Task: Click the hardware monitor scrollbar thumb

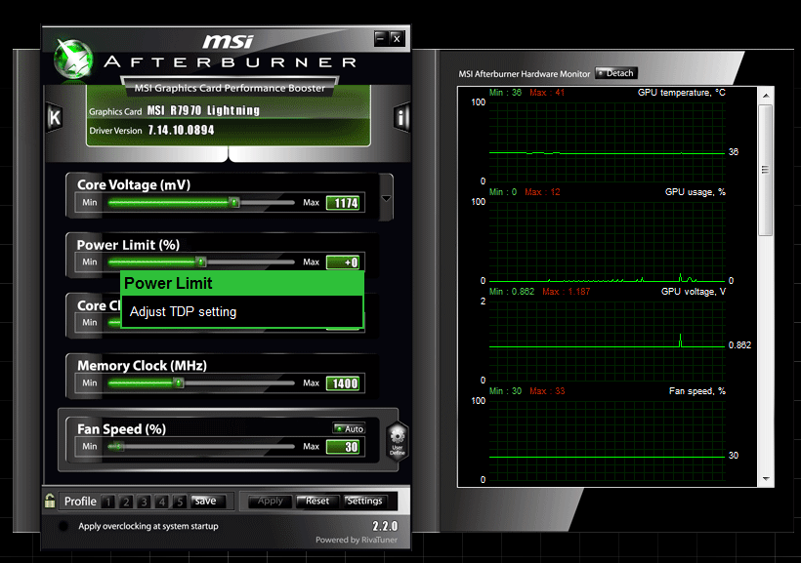Action: click(x=765, y=170)
